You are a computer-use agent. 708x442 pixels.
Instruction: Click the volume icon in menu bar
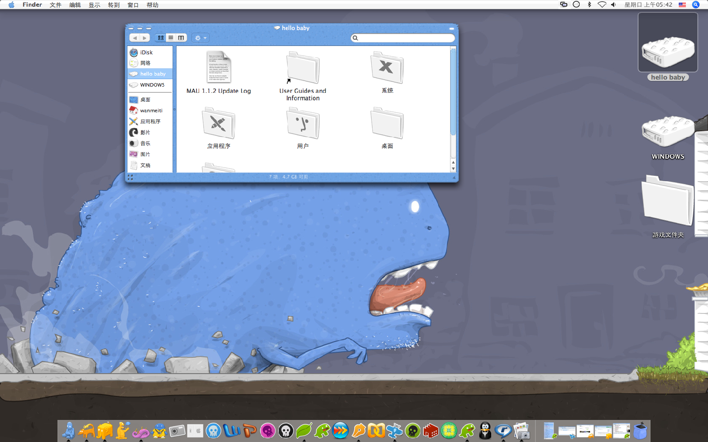(613, 4)
